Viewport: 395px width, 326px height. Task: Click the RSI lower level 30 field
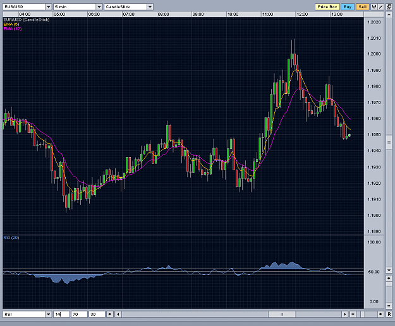(97, 314)
